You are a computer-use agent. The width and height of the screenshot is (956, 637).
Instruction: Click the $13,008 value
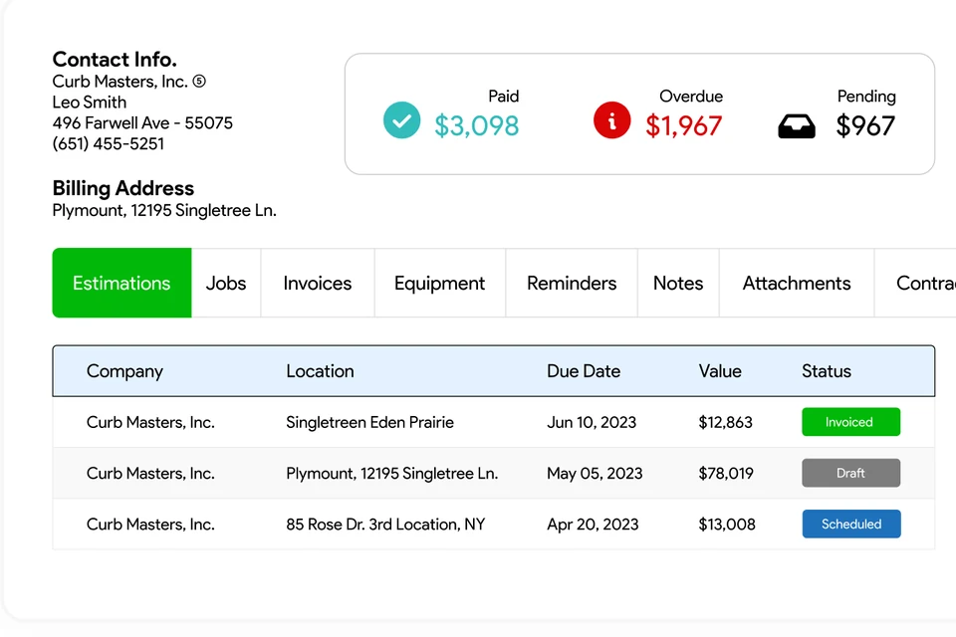tap(727, 525)
